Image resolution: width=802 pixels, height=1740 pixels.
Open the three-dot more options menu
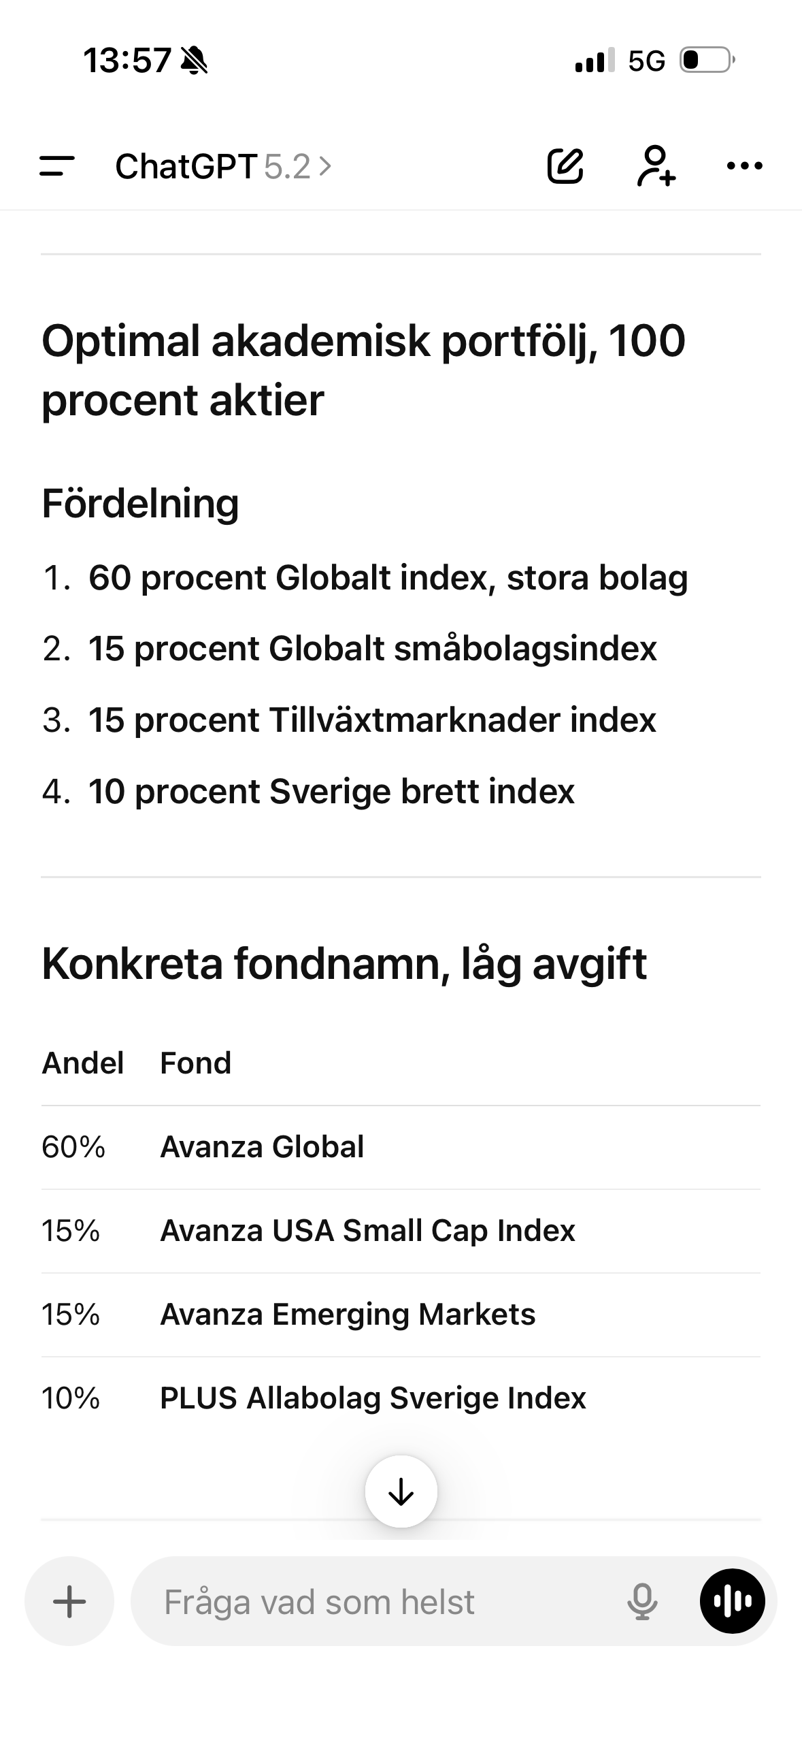point(745,165)
